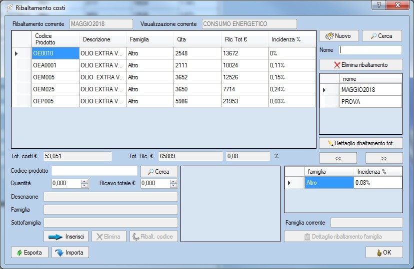Click quantity cell 2548
The height and width of the screenshot is (269, 414).
[197, 53]
